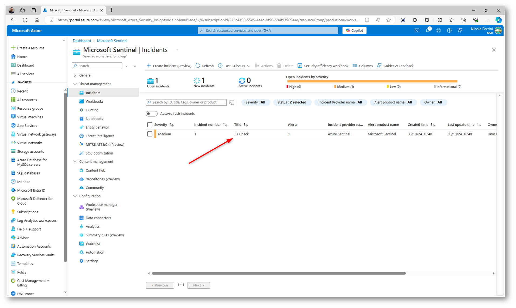Open Analytics under Configuration

pos(93,226)
